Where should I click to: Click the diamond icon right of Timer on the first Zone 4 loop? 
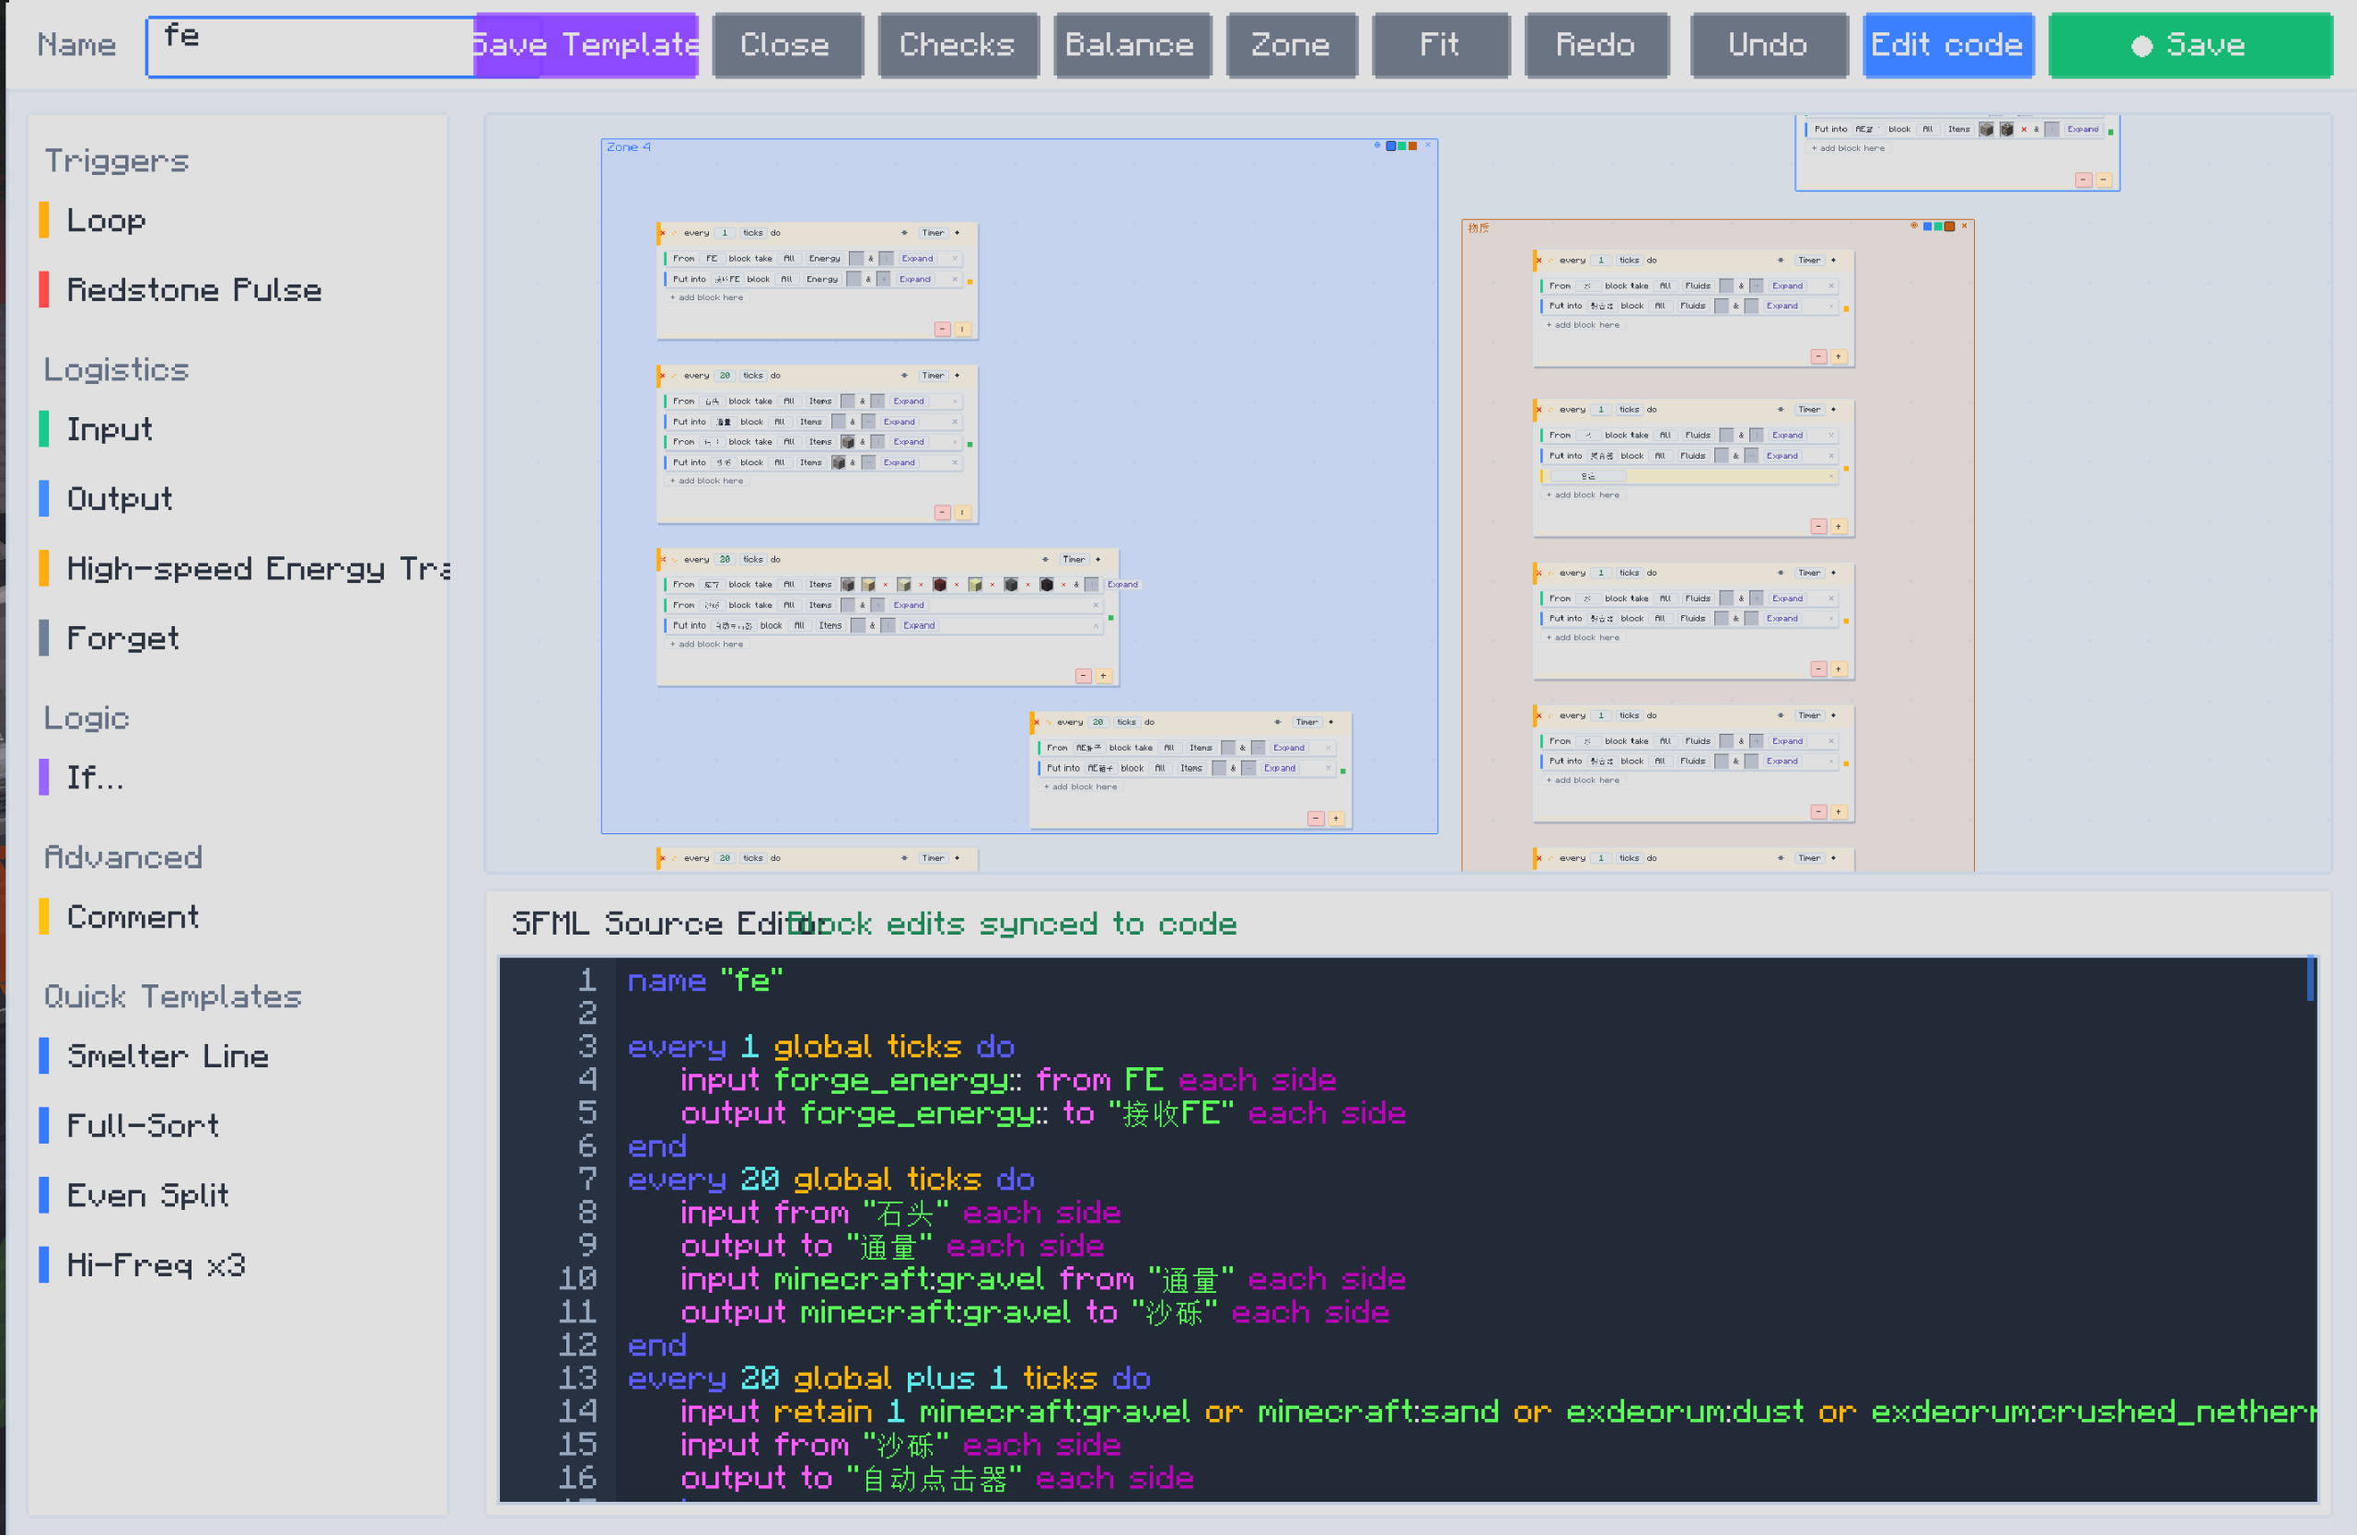tap(957, 233)
